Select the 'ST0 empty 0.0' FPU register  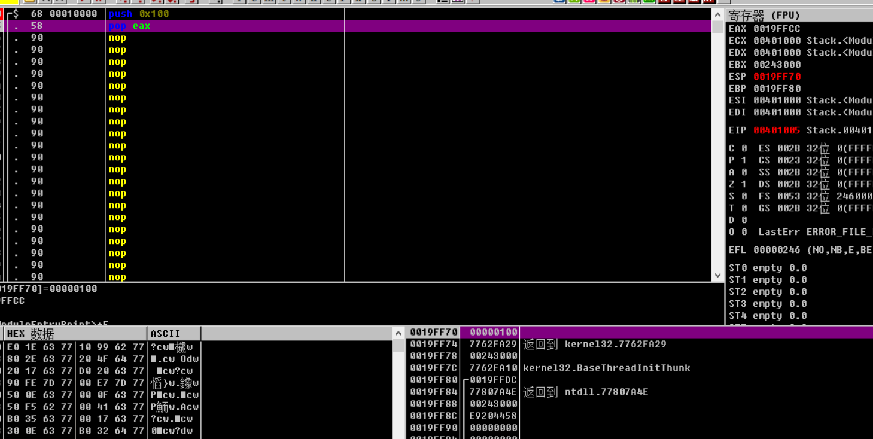[768, 268]
